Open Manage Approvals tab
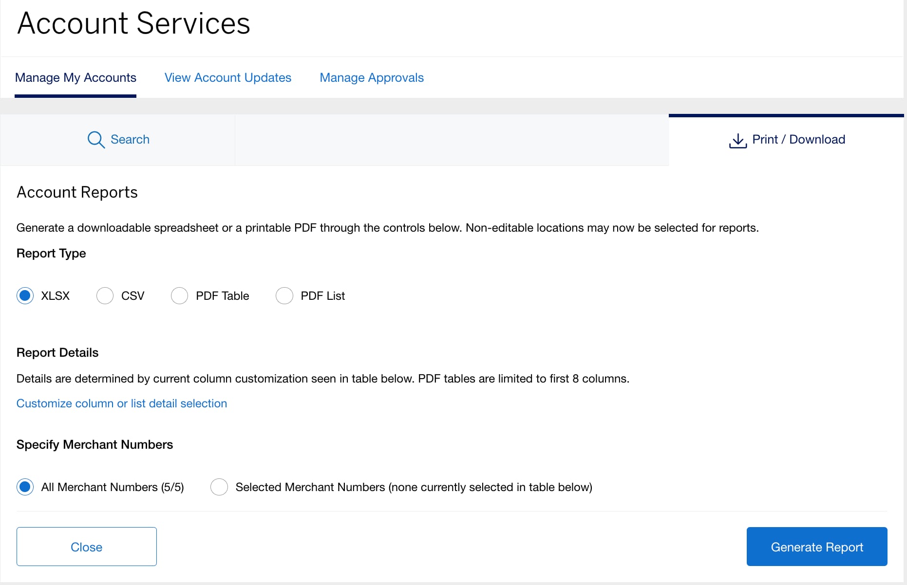 [372, 77]
